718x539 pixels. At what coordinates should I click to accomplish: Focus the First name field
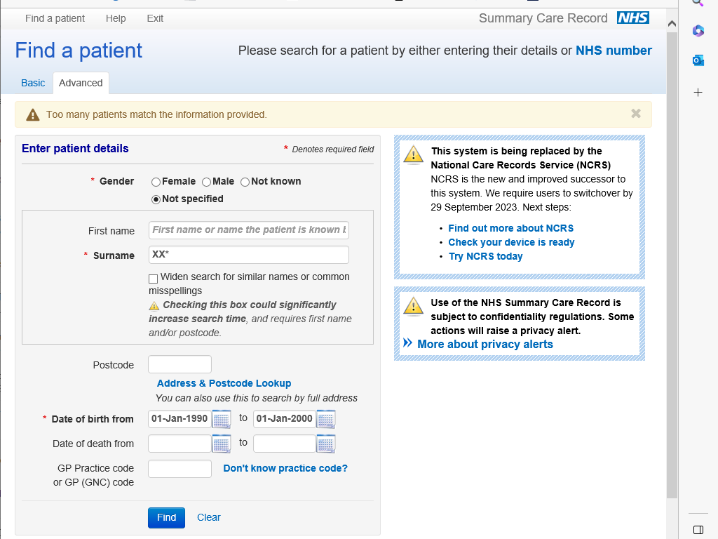point(249,230)
